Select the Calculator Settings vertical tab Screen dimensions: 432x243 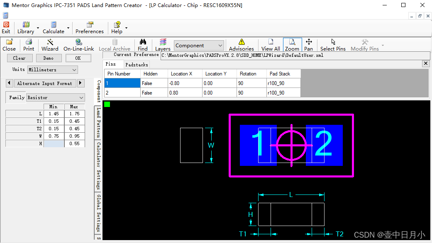(x=98, y=166)
